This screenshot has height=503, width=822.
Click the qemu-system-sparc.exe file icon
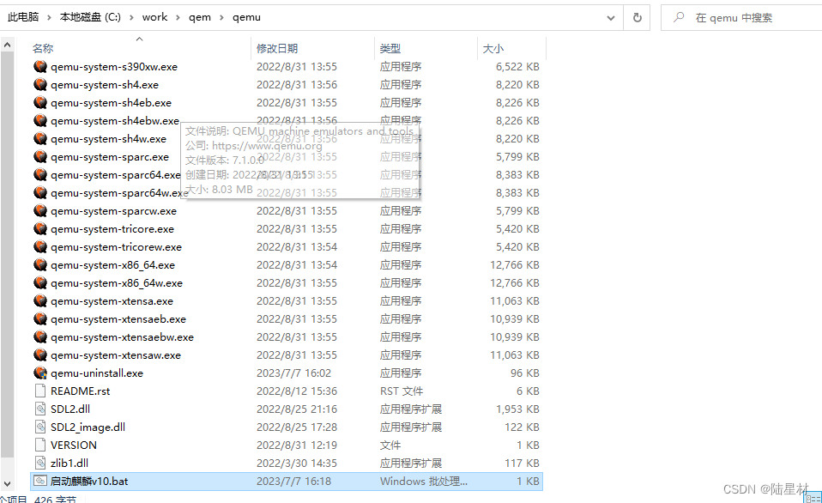click(40, 156)
